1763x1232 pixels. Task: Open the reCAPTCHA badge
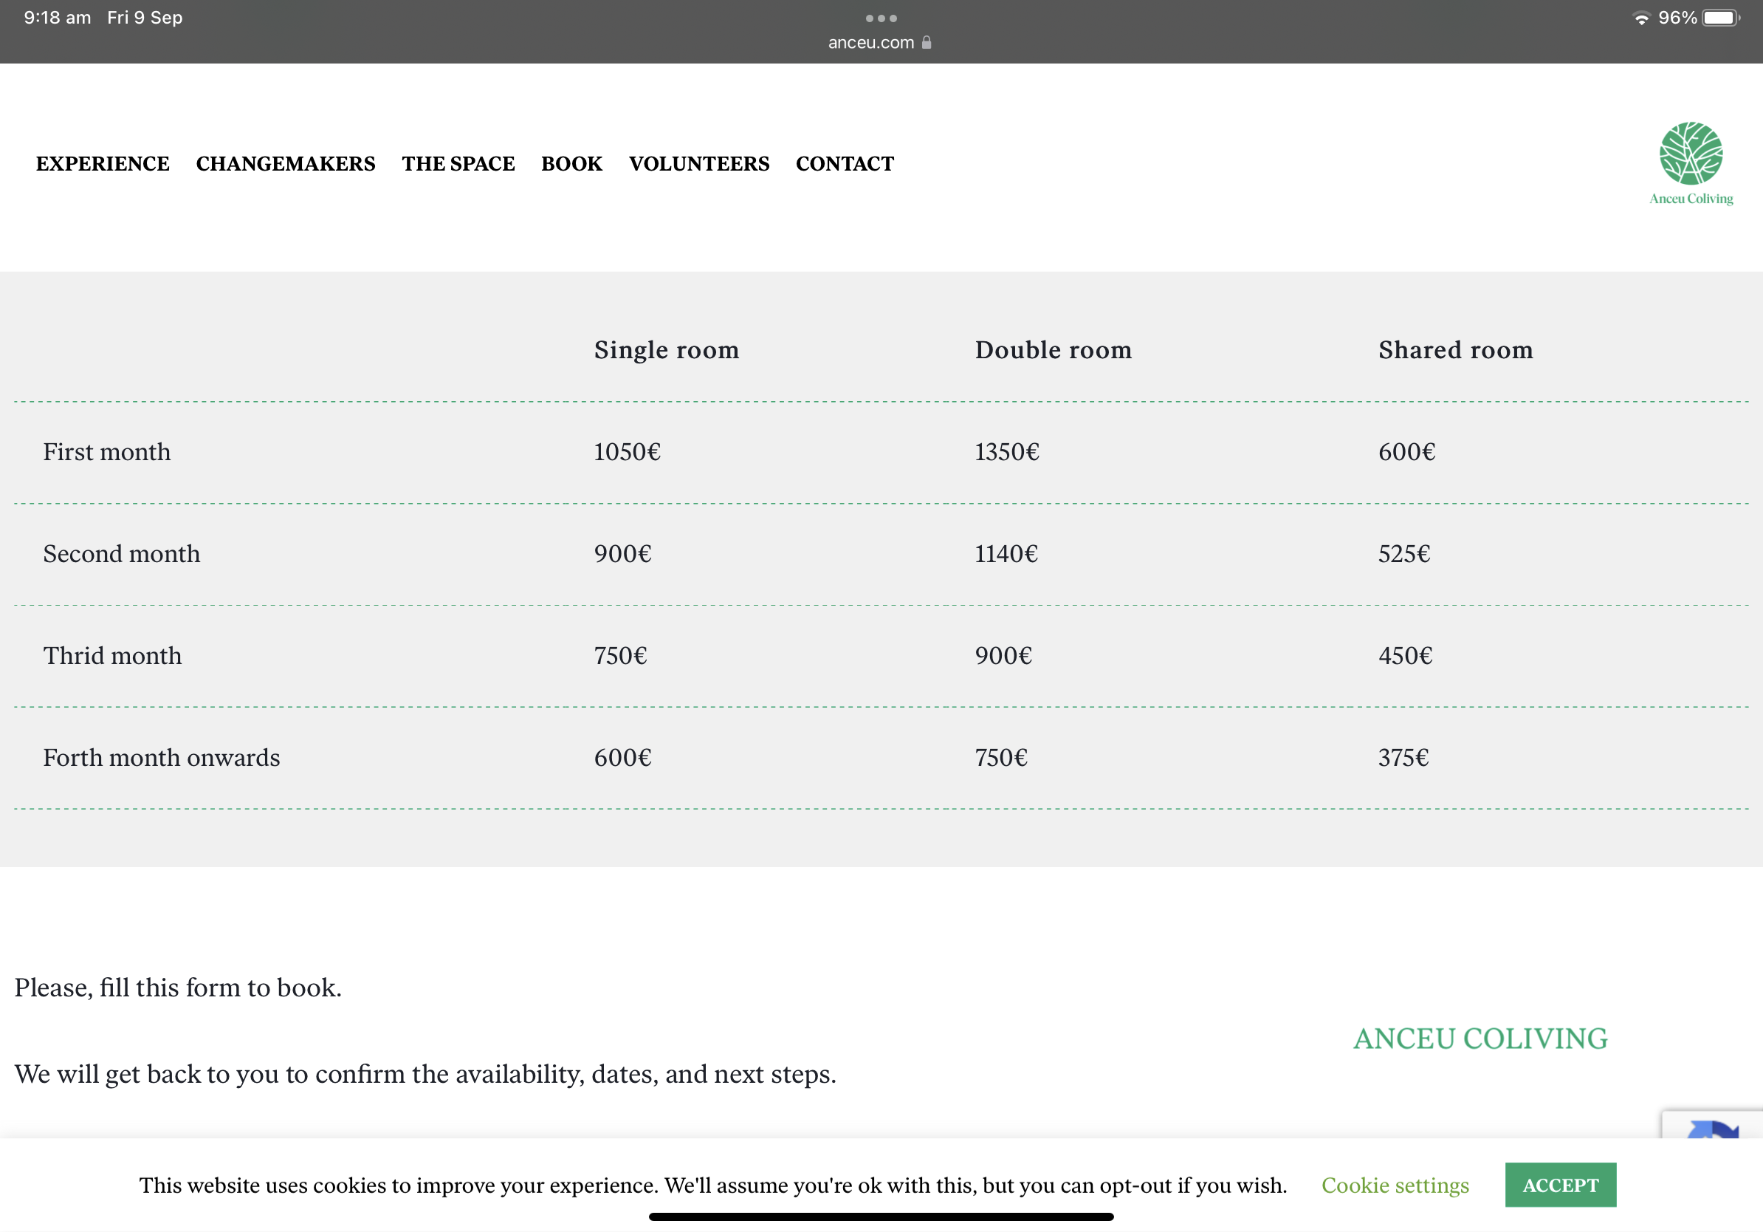(1712, 1124)
